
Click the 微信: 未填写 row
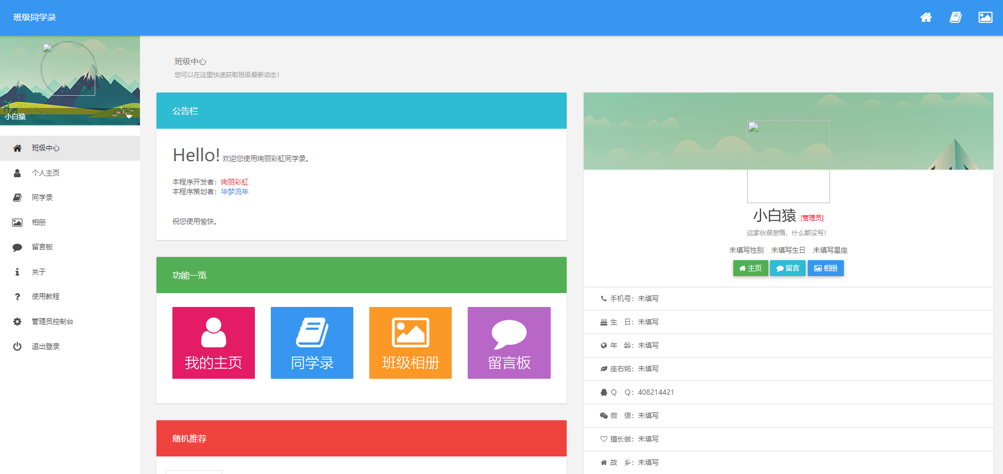coord(789,415)
